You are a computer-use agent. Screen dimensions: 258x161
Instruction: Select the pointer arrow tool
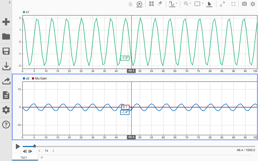pos(209,4)
